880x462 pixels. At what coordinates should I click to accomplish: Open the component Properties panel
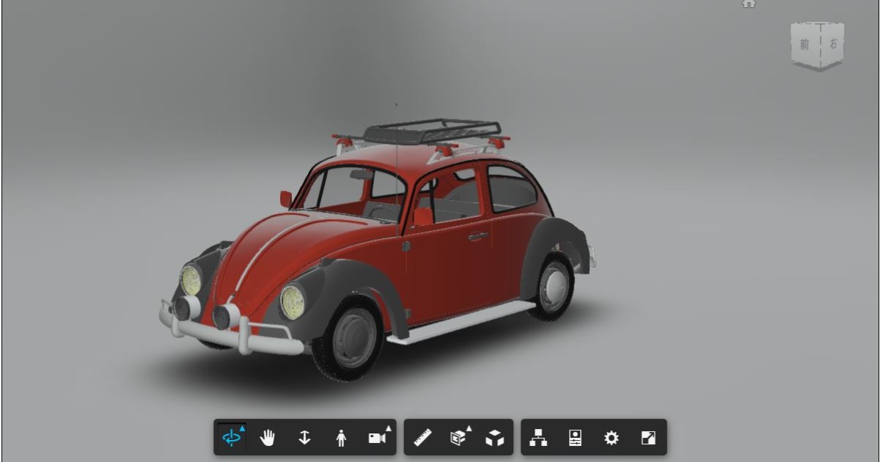[574, 438]
